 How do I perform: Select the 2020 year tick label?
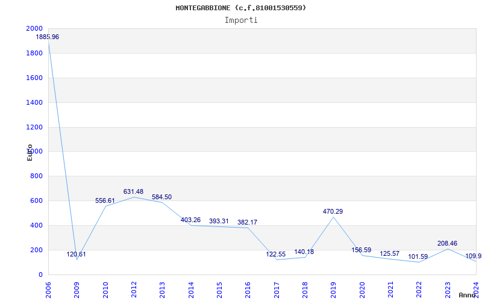click(362, 290)
